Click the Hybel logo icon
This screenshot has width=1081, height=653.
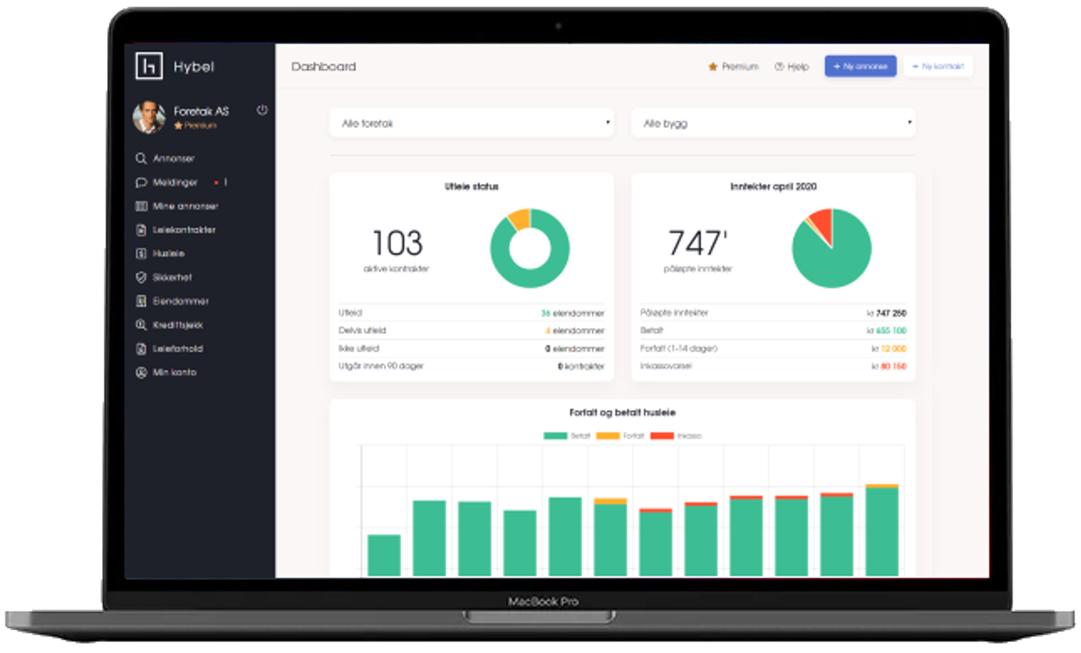pos(149,66)
